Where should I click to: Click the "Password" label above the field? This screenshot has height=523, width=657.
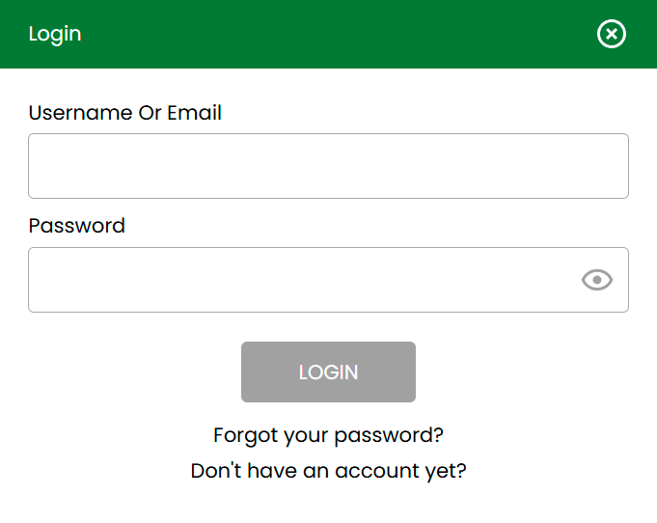(77, 226)
